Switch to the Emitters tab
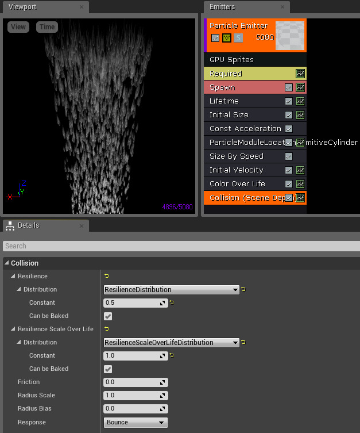Image resolution: width=360 pixels, height=433 pixels. (222, 7)
